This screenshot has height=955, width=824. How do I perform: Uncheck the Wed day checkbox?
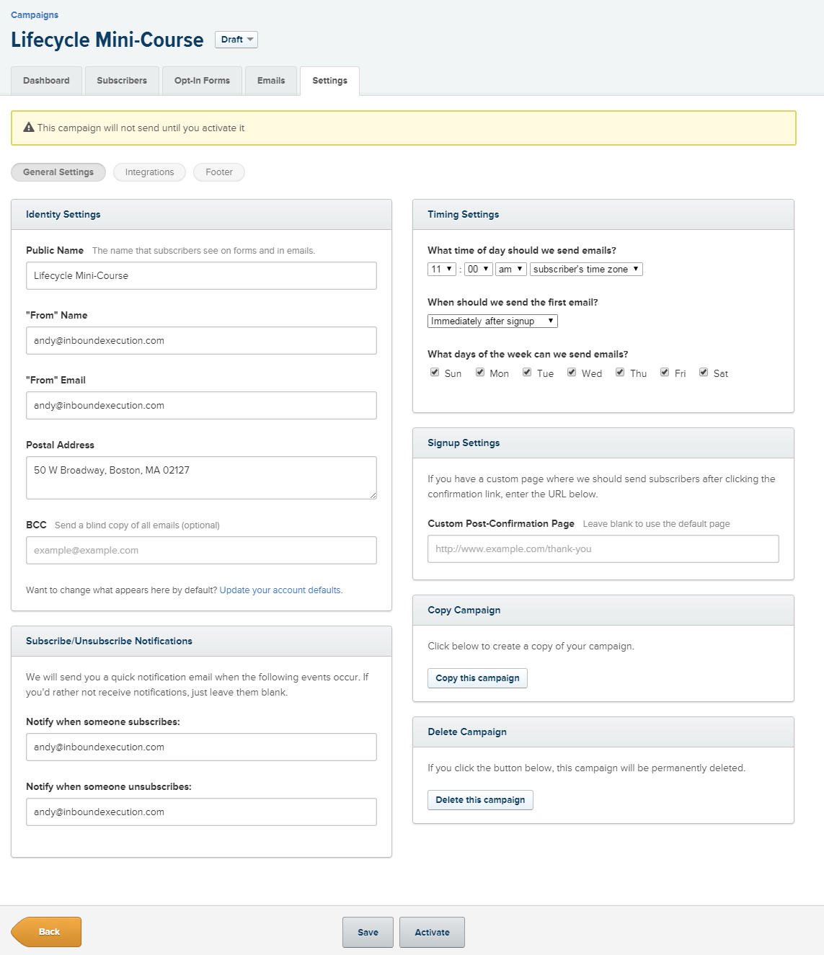click(572, 372)
